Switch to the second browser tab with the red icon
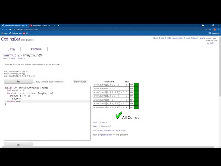This screenshot has height=166, width=221. (41, 25)
